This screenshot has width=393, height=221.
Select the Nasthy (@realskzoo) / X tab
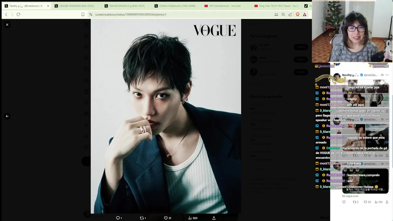[x=26, y=6]
